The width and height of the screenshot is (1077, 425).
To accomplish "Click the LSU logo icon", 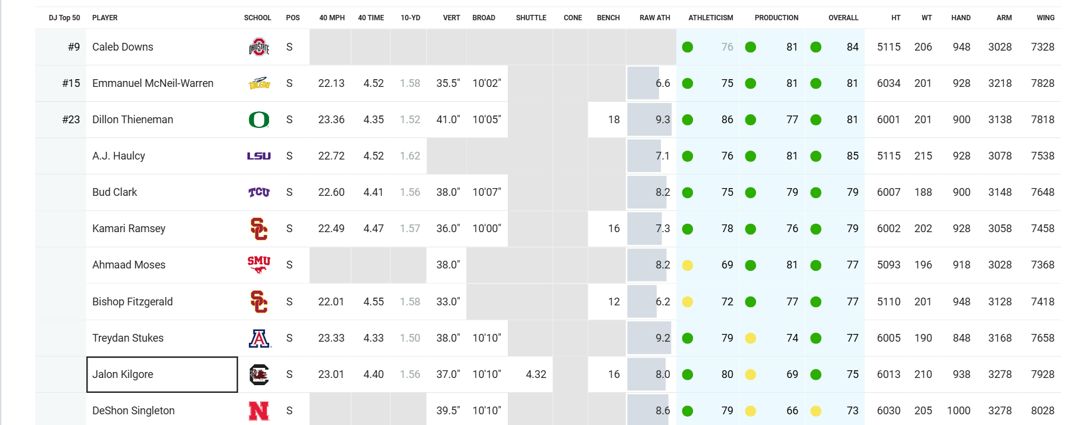I will [259, 156].
